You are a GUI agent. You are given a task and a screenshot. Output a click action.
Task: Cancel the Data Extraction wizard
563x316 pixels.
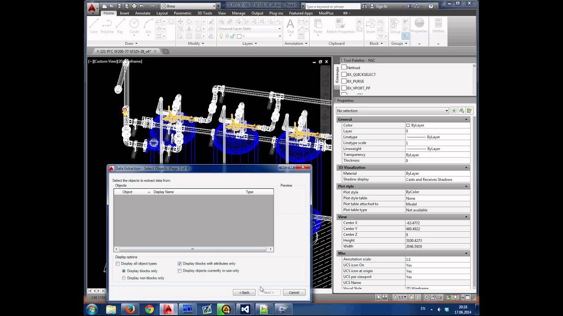294,292
